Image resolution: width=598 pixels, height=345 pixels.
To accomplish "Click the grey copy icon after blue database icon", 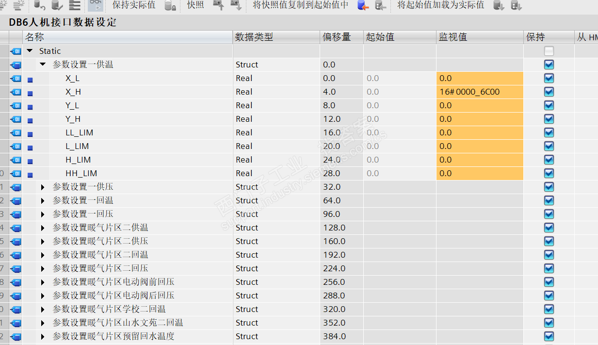I will click(381, 5).
